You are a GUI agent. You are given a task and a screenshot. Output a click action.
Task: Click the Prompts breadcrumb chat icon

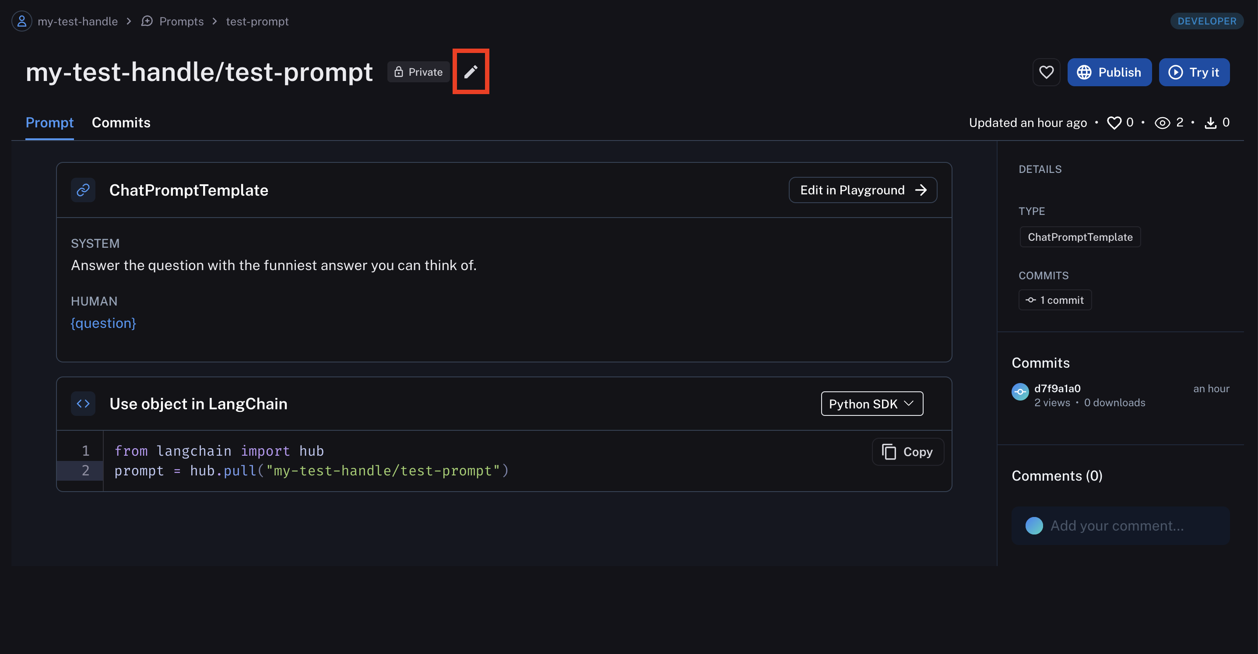point(147,21)
